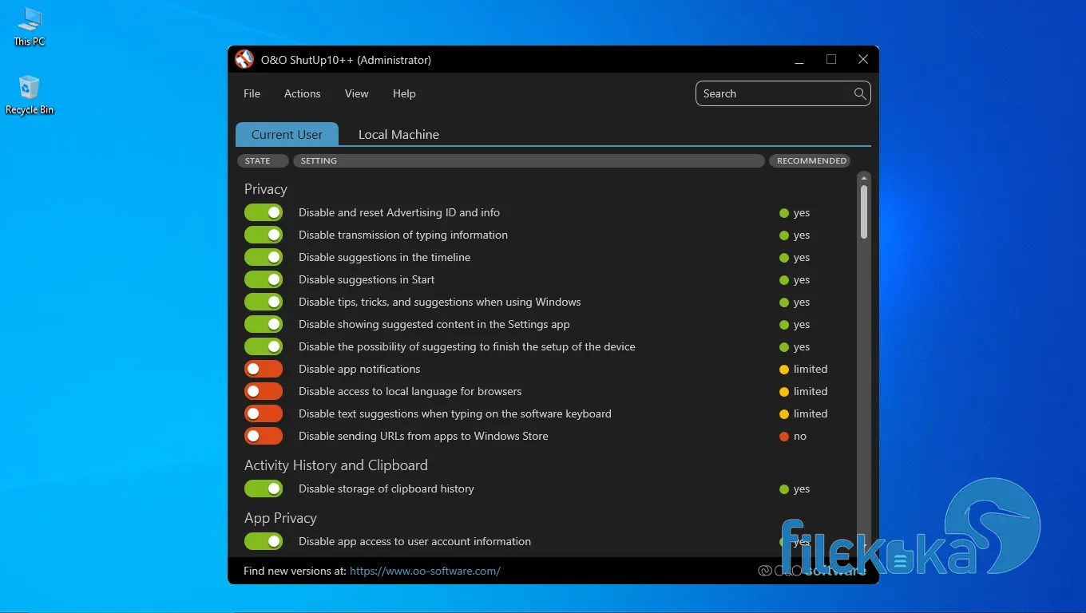
Task: Enable software keyboard text suggestions switch
Action: [264, 413]
